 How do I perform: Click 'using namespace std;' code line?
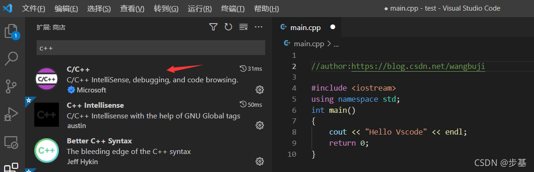[x=356, y=99]
